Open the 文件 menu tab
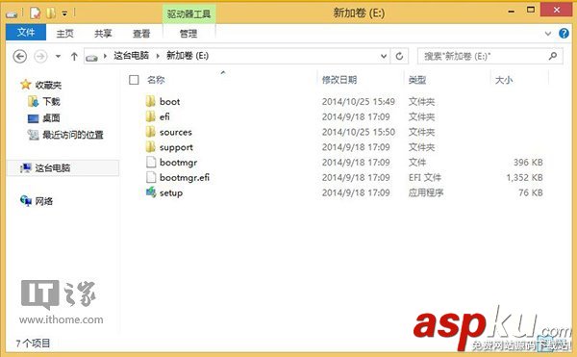Image resolution: width=577 pixels, height=357 pixels. [x=26, y=33]
